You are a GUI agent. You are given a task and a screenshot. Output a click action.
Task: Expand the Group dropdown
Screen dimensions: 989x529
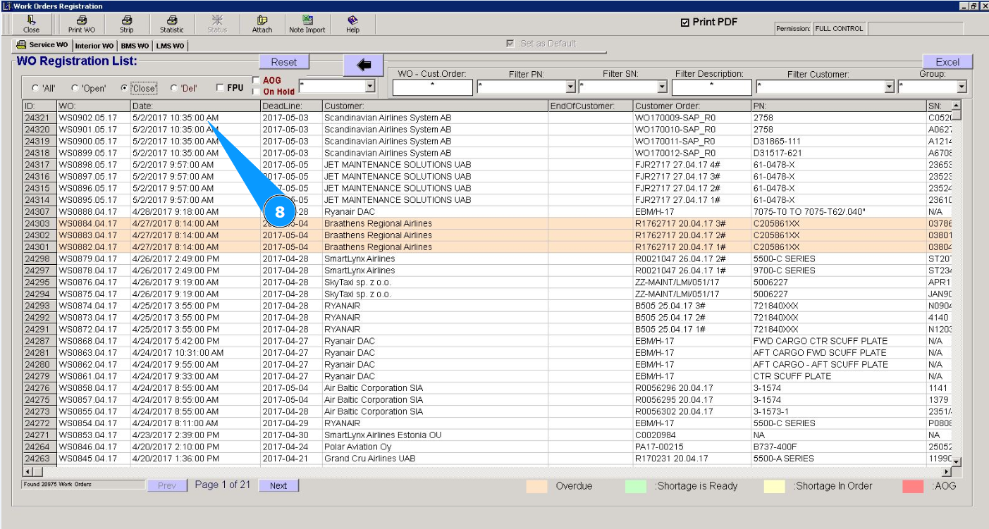click(962, 87)
